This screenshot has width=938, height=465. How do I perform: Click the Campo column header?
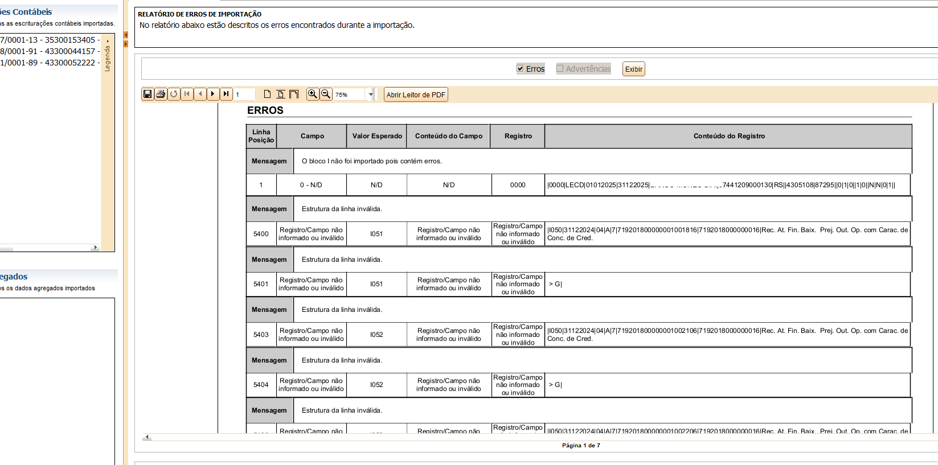(x=312, y=136)
